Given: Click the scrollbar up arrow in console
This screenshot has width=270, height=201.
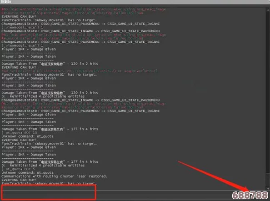Looking at the screenshot, I should point(268,10).
